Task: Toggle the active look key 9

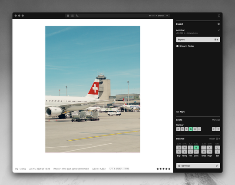Action: pyautogui.click(x=191, y=129)
